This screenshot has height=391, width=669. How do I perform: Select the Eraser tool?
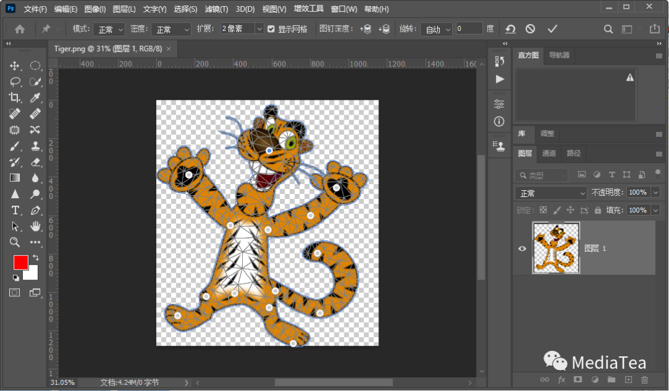point(35,162)
